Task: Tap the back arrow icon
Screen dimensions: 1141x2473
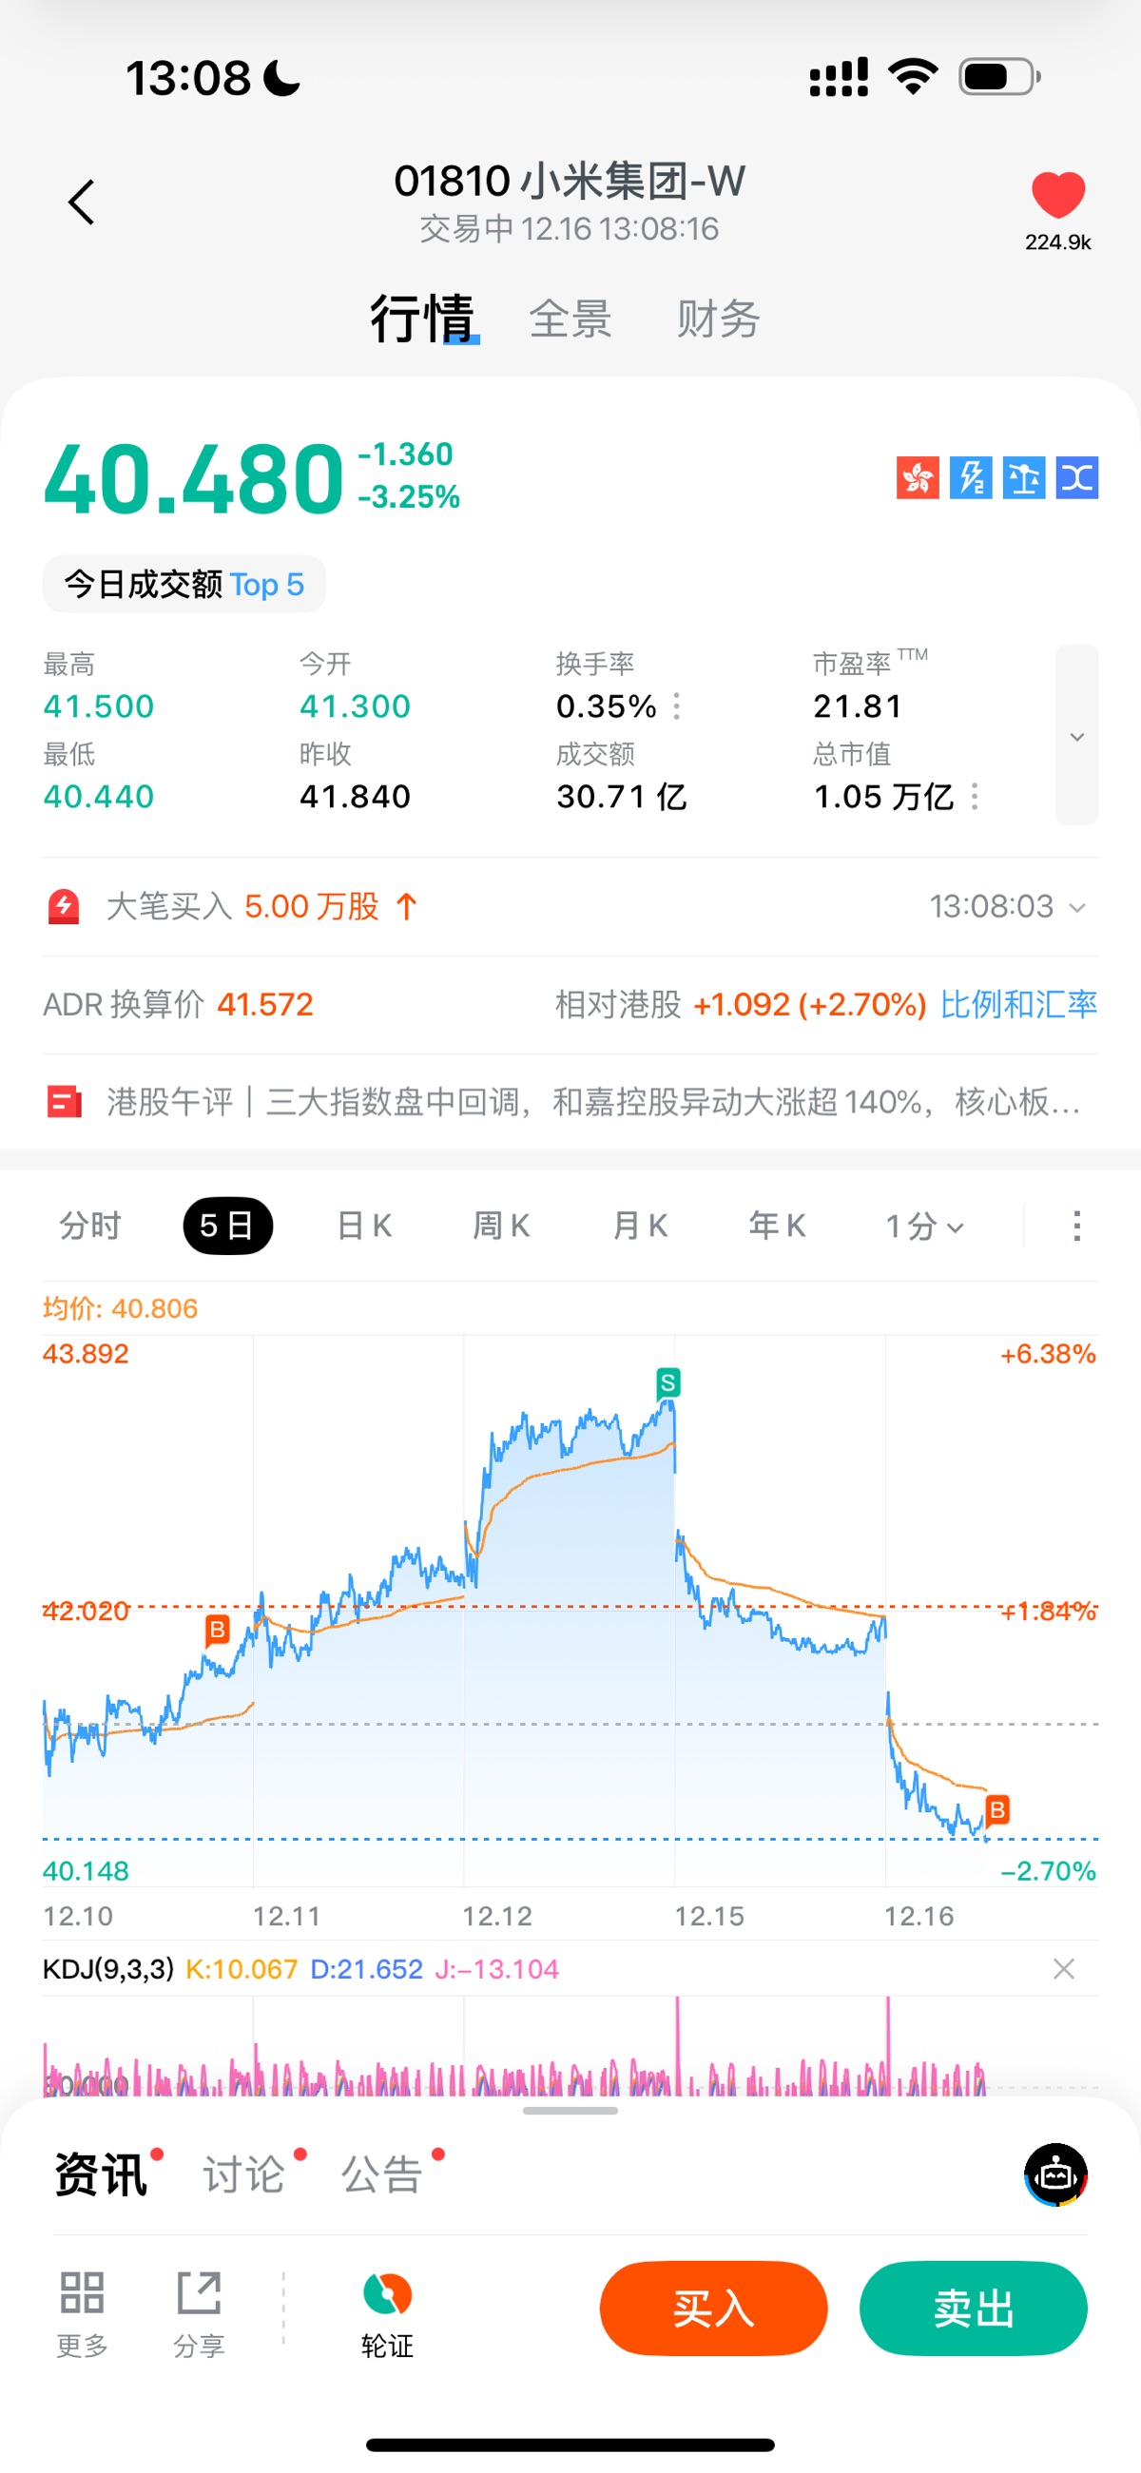Action: coord(82,203)
